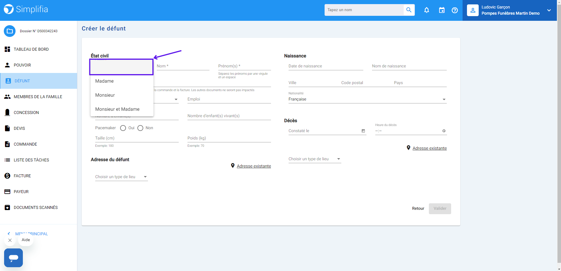Click the Taille (cm) field

(x=137, y=138)
